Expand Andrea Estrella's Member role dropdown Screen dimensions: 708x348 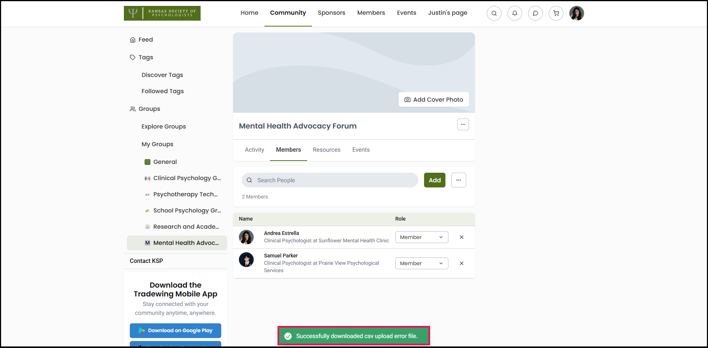(x=421, y=237)
